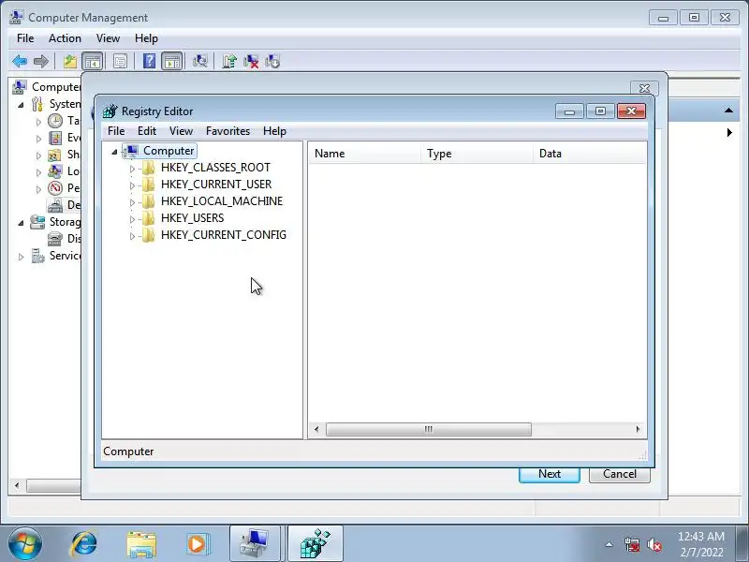Click Windows Start orb
Screen dimensions: 749x562
click(25, 544)
